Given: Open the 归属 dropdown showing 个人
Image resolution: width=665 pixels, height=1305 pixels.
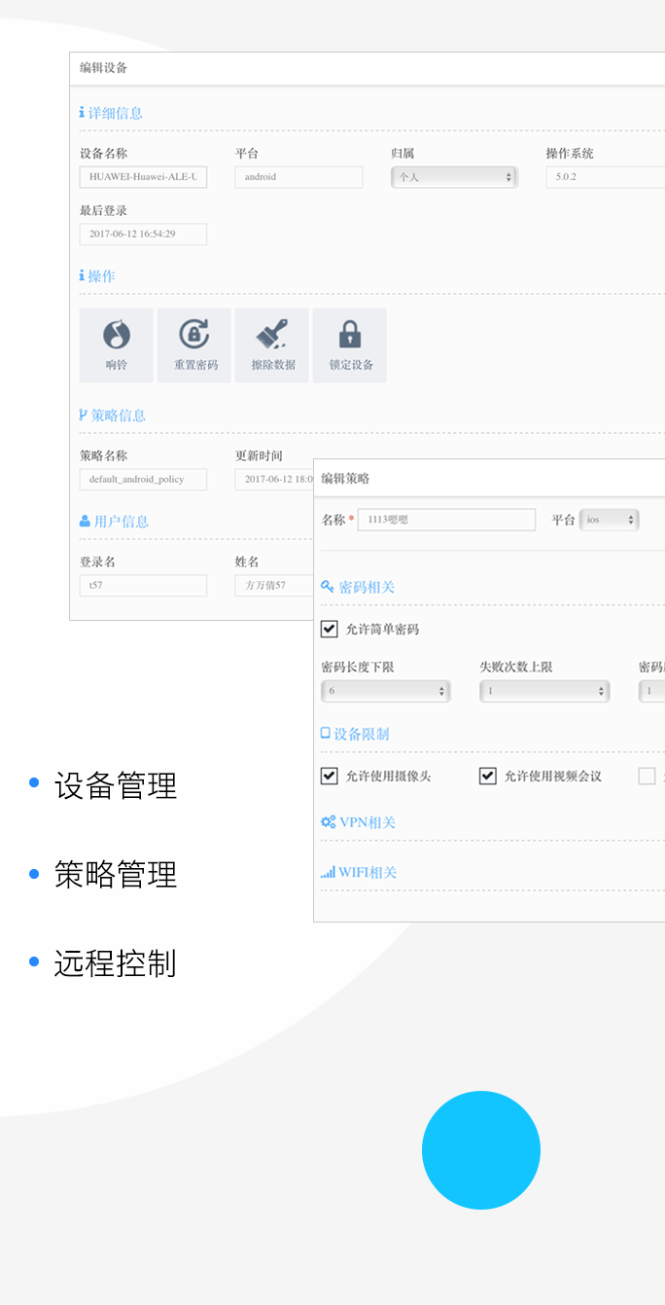Looking at the screenshot, I should 454,177.
